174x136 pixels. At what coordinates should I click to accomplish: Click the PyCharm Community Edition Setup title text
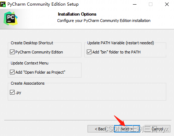tap(43, 4)
